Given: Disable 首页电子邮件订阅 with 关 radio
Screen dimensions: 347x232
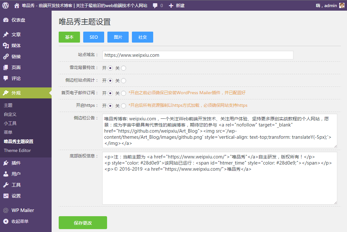Looking at the screenshot, I should pos(124,94).
